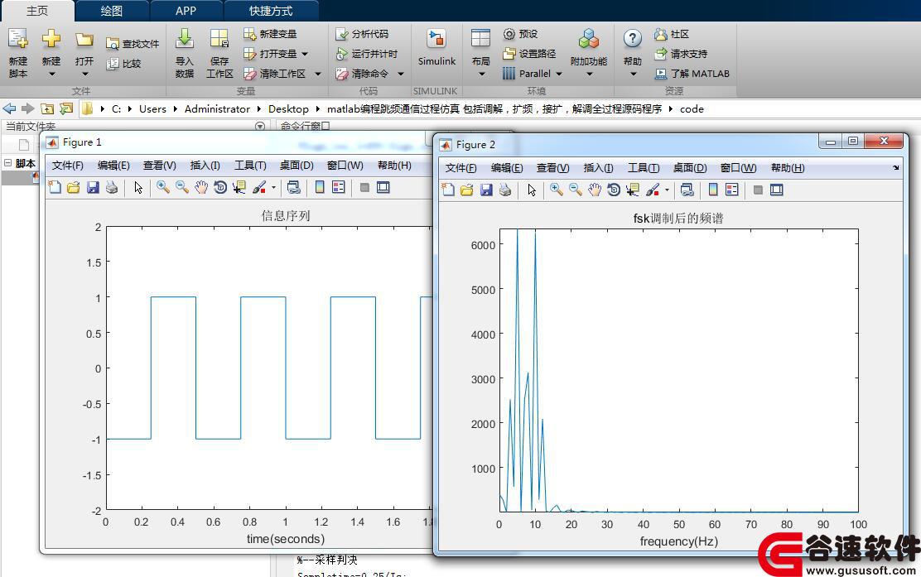The width and height of the screenshot is (921, 577).
Task: Click Link Plot icon in Figure 2 toolbar
Action: (x=687, y=190)
